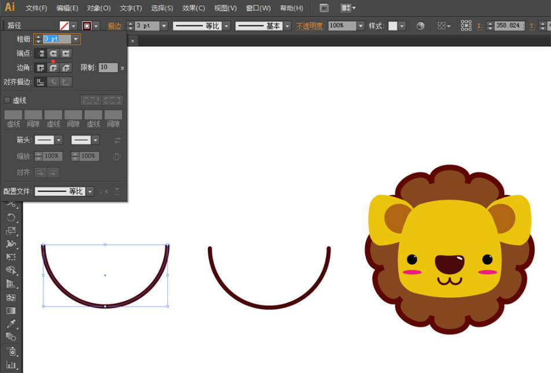This screenshot has height=373, width=551.
Task: Select the Symbol Sprayer tool
Action: click(11, 351)
